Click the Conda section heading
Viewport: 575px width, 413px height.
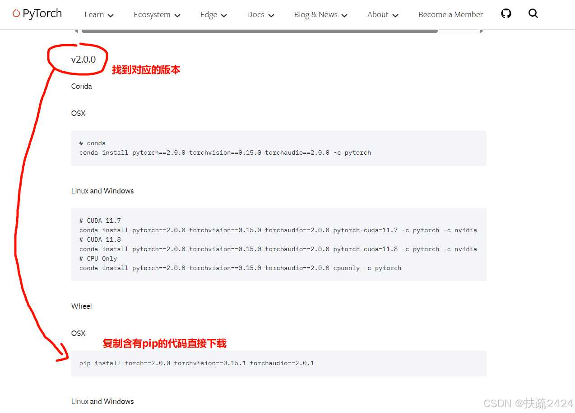82,86
